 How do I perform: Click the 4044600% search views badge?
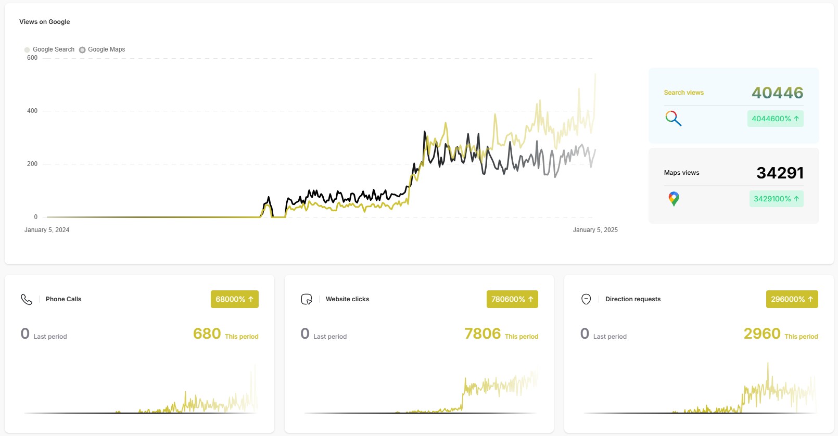tap(775, 119)
